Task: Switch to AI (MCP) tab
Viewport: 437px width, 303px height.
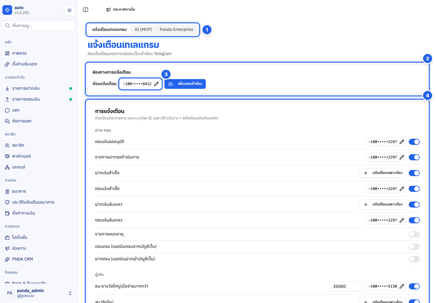Action: pos(143,29)
